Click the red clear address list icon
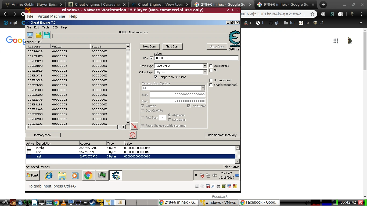367x206 pixels. click(x=132, y=135)
